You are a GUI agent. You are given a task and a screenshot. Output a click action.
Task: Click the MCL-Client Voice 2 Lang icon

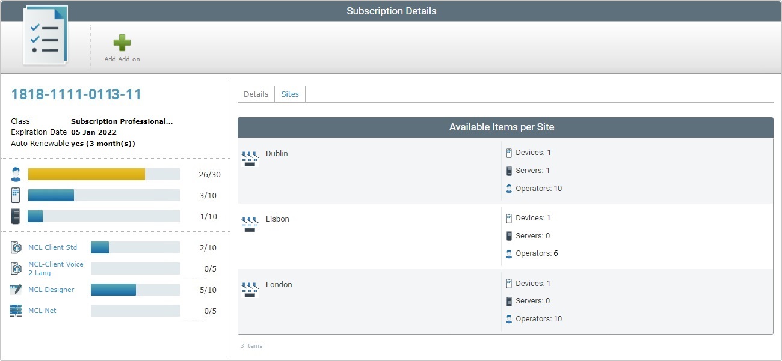[x=16, y=268]
